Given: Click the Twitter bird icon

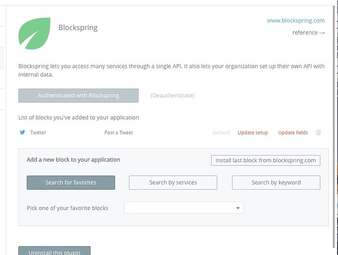Looking at the screenshot, I should (x=22, y=133).
